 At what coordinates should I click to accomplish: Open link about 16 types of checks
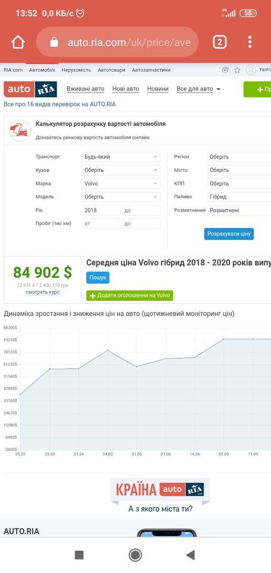[60, 104]
